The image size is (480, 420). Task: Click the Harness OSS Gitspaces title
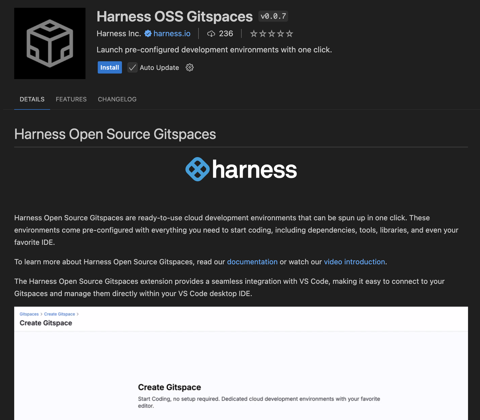coord(175,16)
